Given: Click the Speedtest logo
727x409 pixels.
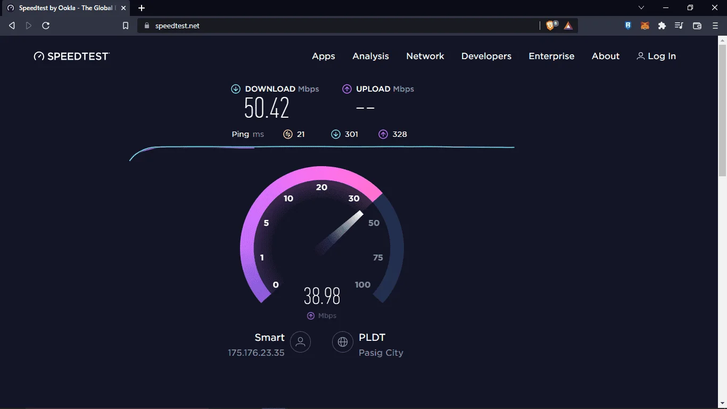Looking at the screenshot, I should pyautogui.click(x=72, y=56).
